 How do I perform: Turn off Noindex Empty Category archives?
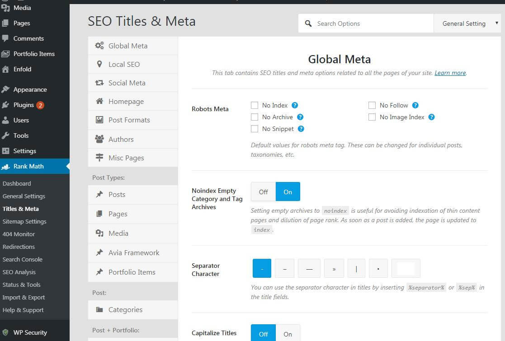point(263,192)
